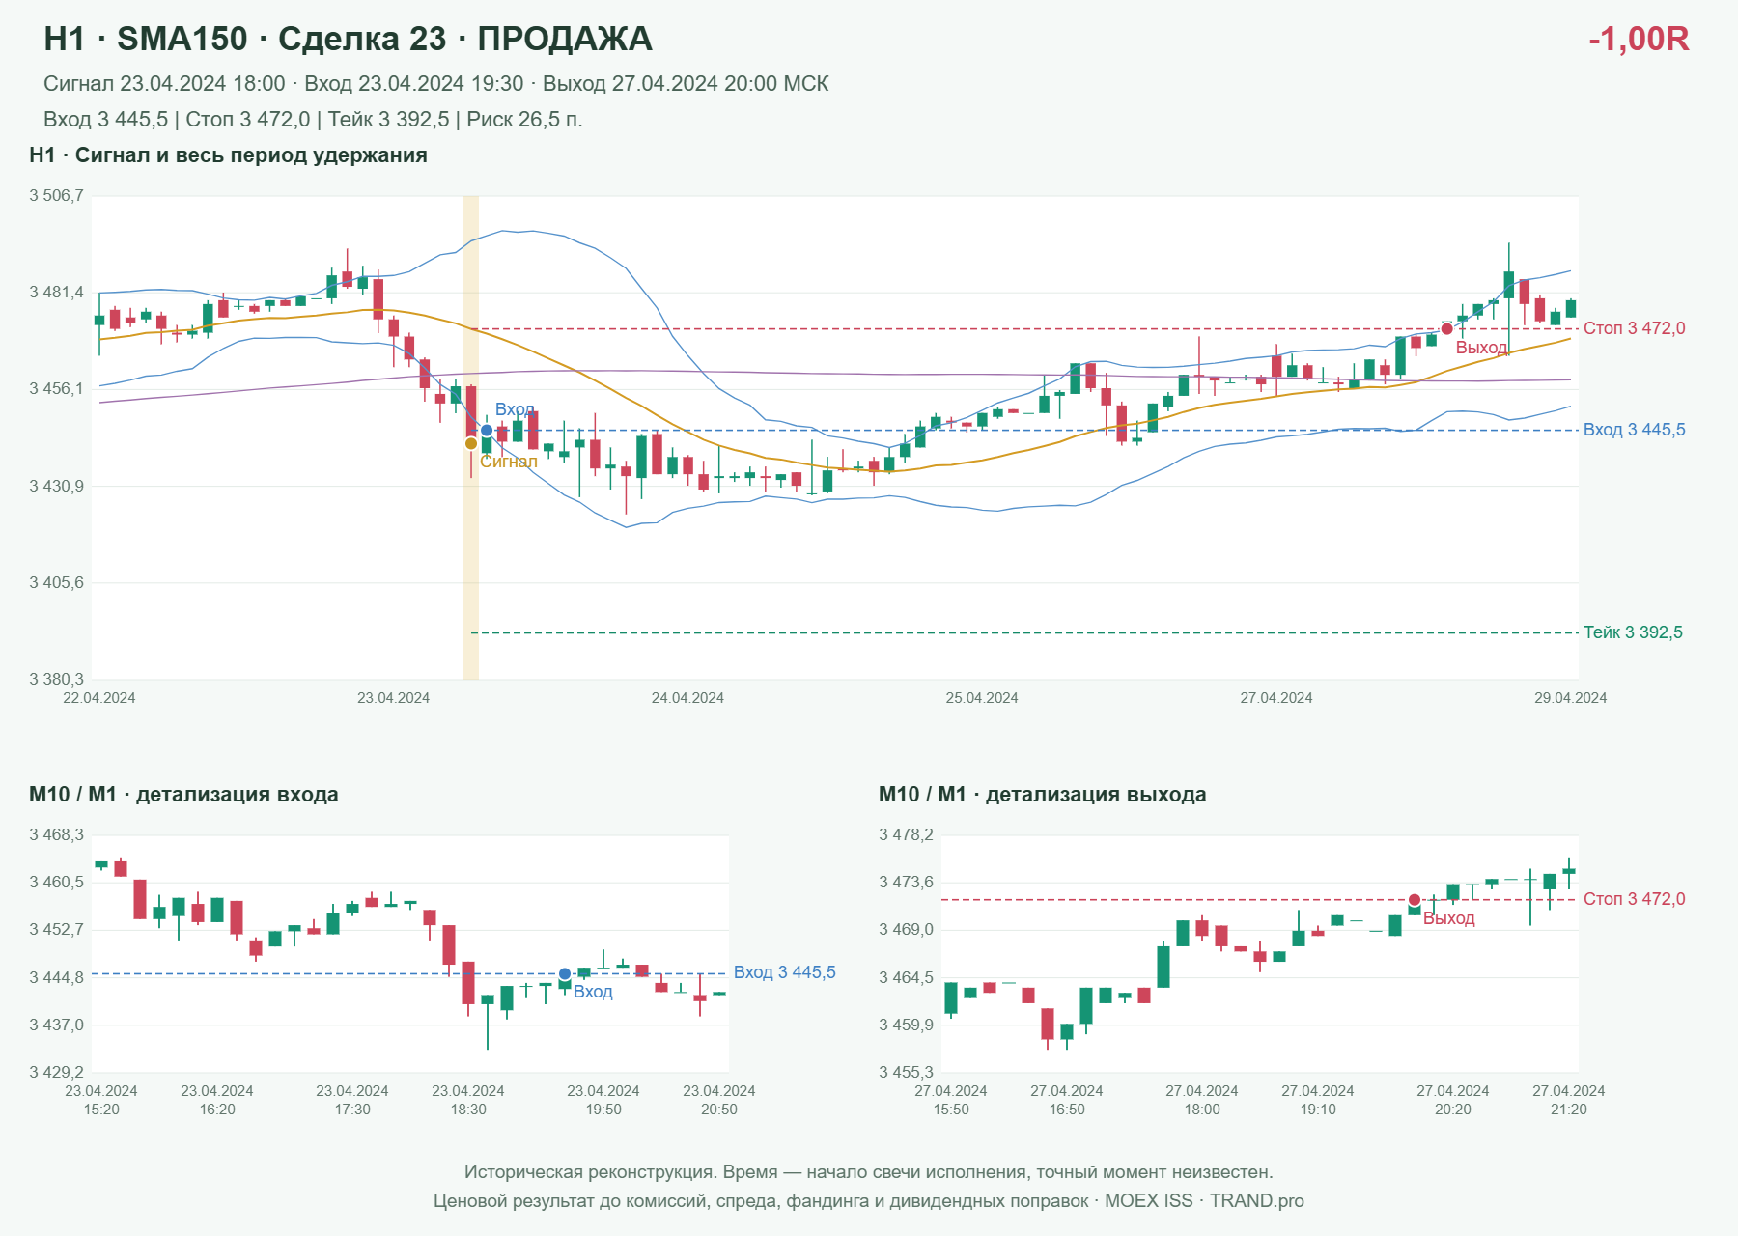This screenshot has width=1738, height=1236.
Task: Select the '3 468,3' axis value
Action: [56, 835]
